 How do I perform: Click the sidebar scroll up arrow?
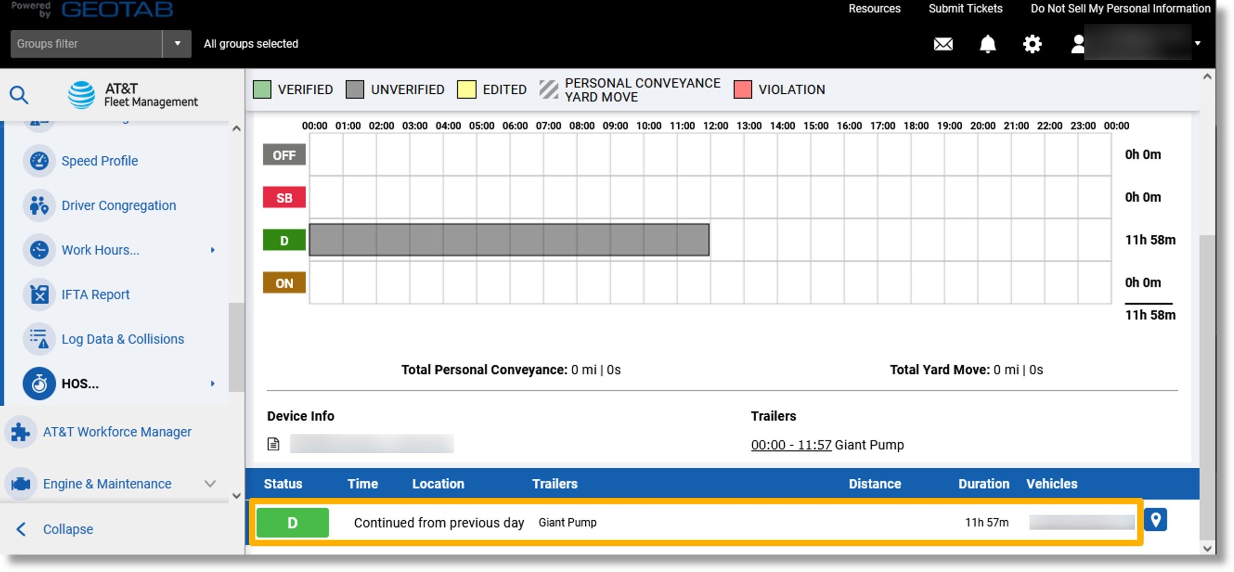coord(236,128)
